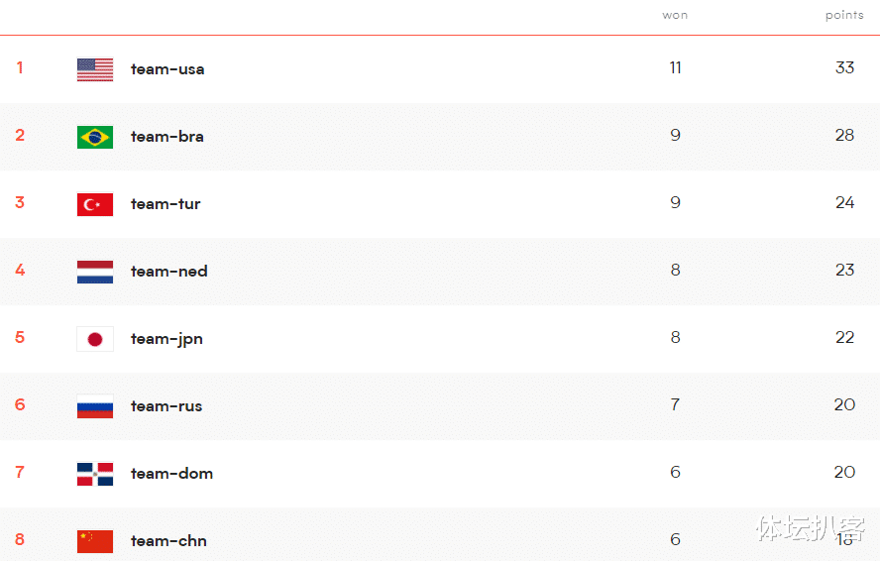The width and height of the screenshot is (880, 561).
Task: Click the China flag icon
Action: 95,541
